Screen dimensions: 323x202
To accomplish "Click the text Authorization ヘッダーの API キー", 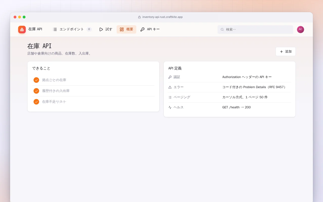I will click(247, 77).
